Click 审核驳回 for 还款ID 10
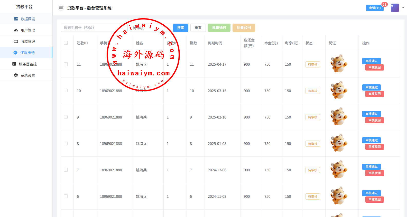This screenshot has width=407, height=217. [x=374, y=94]
